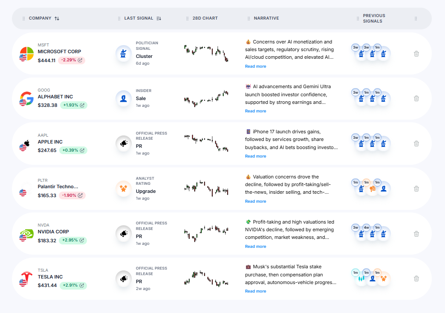445x313 pixels.
Task: Click the NVIDIA +2.95% change badge
Action: [x=72, y=241]
